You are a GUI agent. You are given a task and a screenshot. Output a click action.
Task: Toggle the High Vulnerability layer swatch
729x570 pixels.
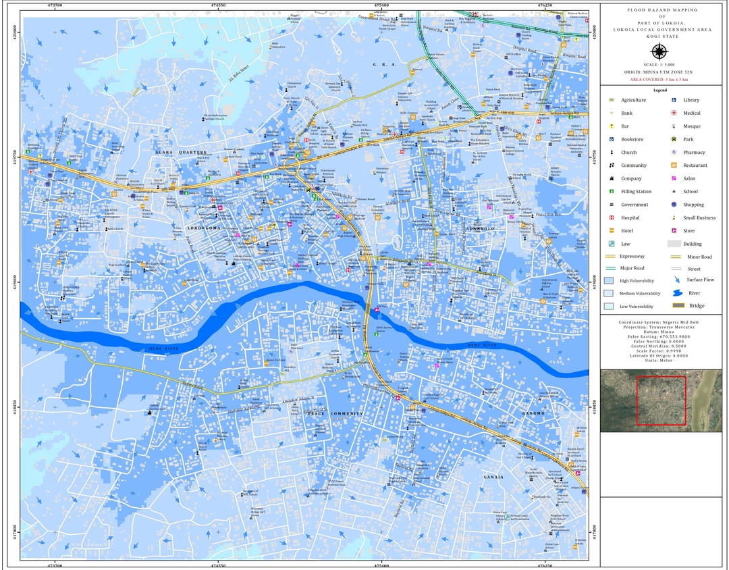[607, 280]
